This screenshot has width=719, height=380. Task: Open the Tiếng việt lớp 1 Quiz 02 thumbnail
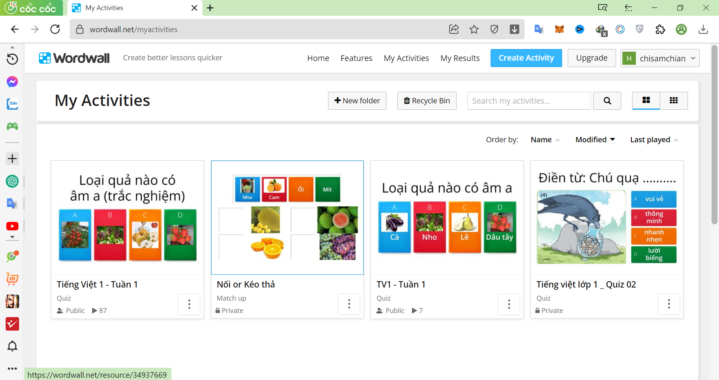(607, 218)
